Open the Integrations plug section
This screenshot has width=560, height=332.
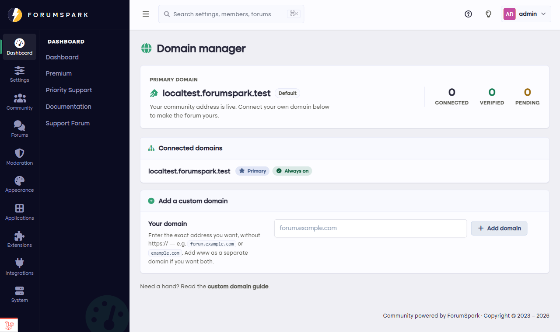(x=20, y=267)
